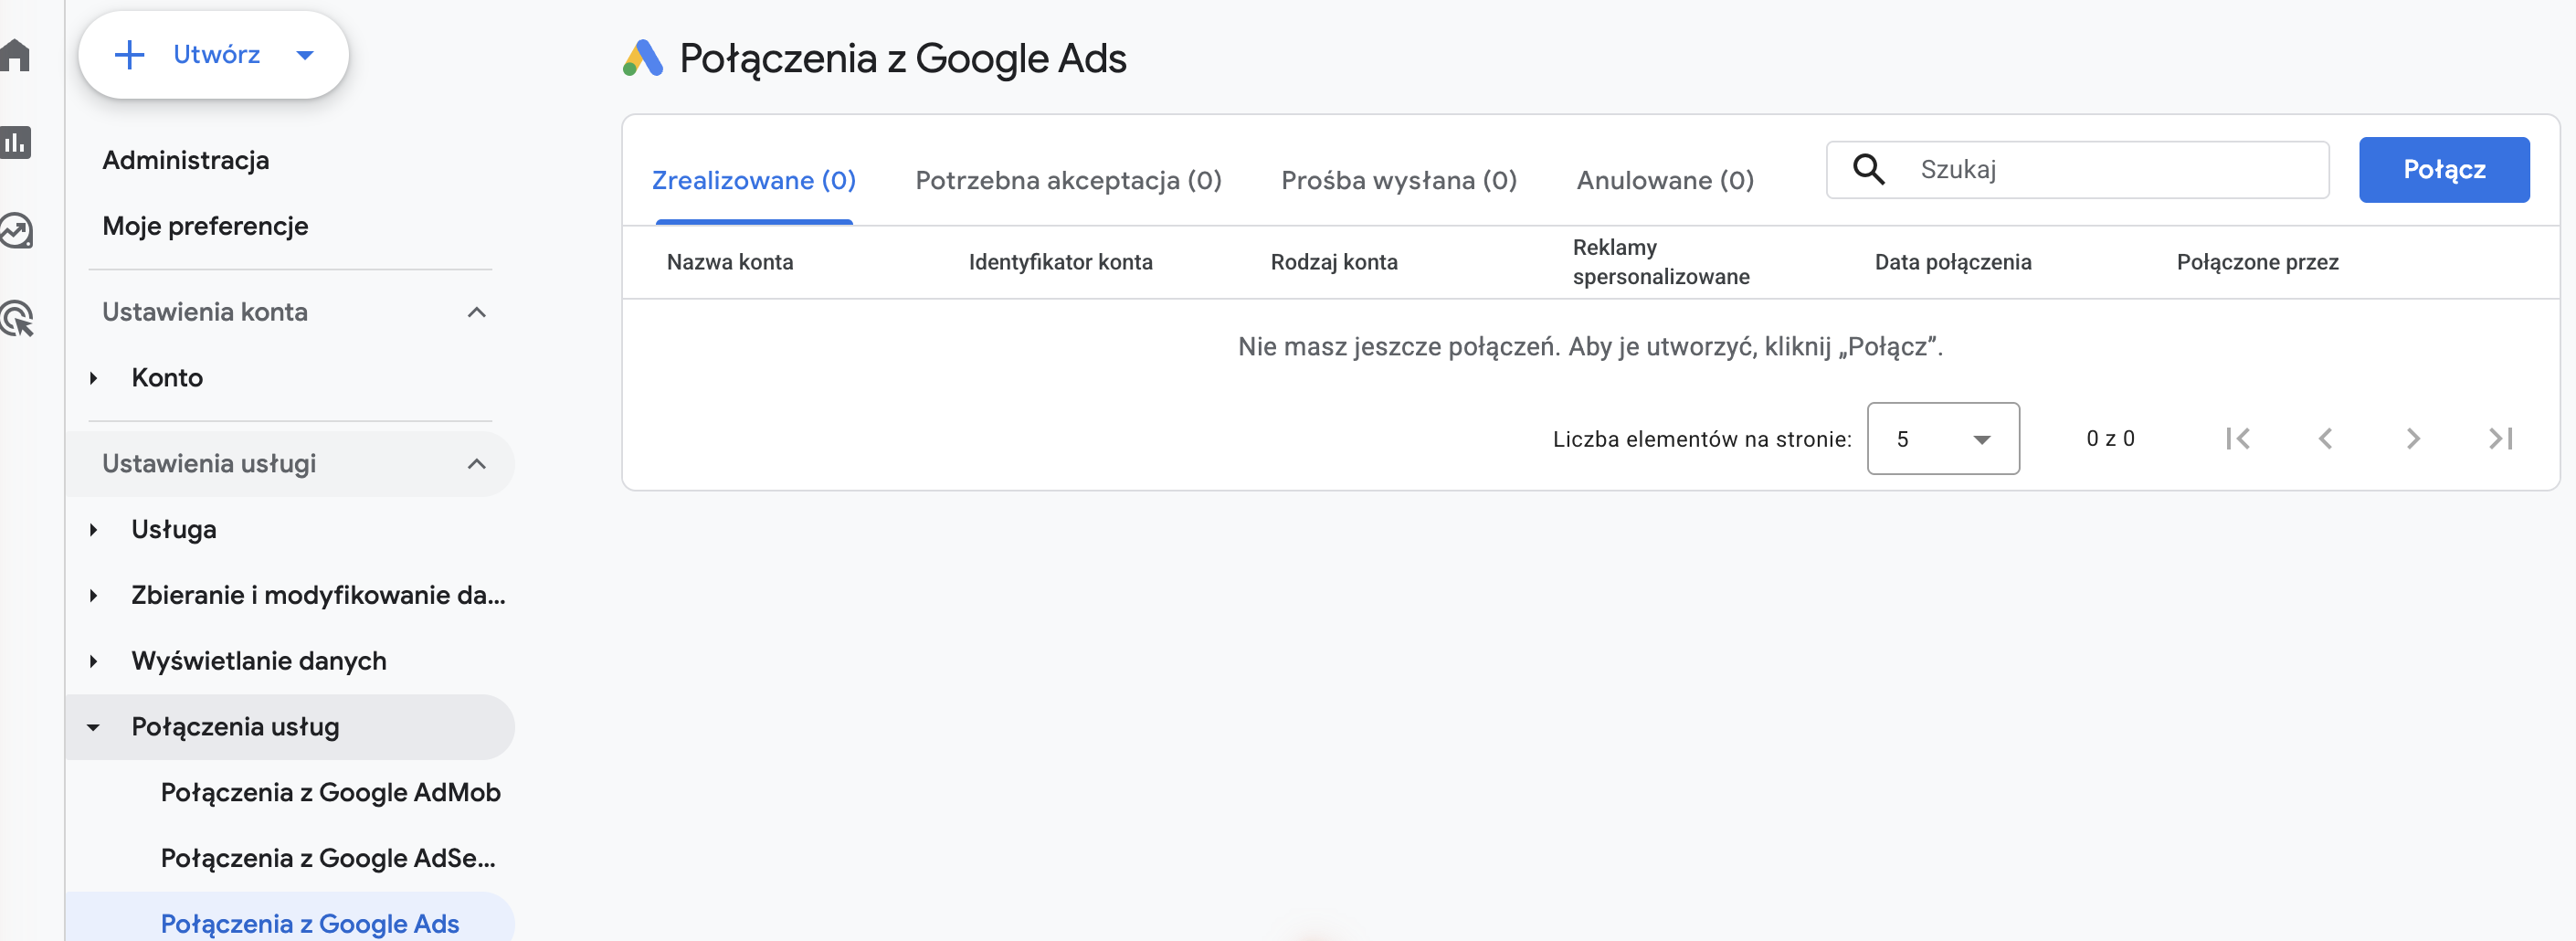Click the blue Połącz button
The width and height of the screenshot is (2576, 941).
[x=2444, y=169]
